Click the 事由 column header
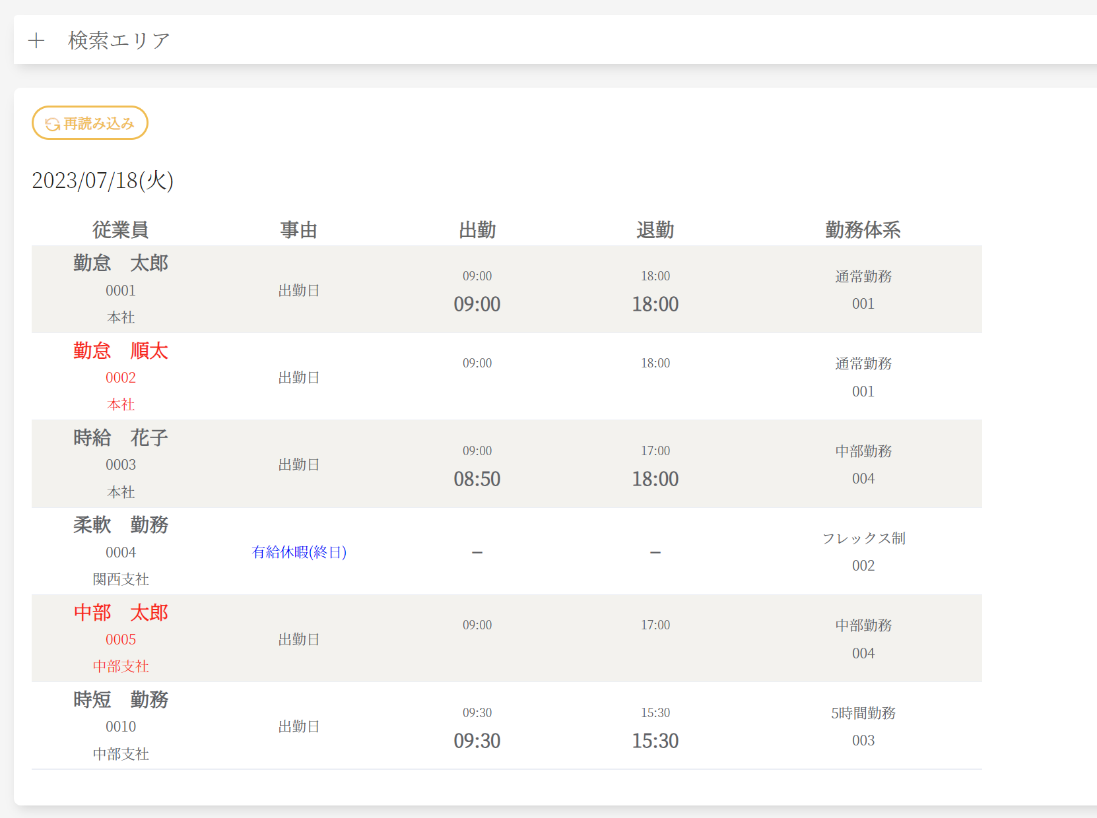The height and width of the screenshot is (818, 1097). 299,230
